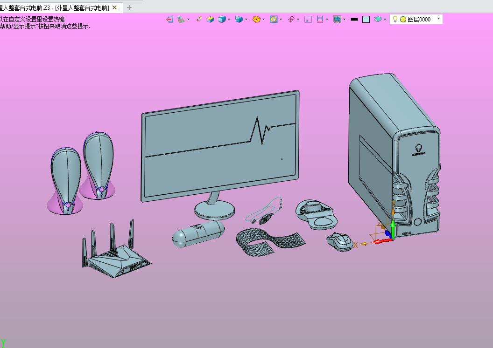Click the exit icon with red arrow

click(170, 20)
